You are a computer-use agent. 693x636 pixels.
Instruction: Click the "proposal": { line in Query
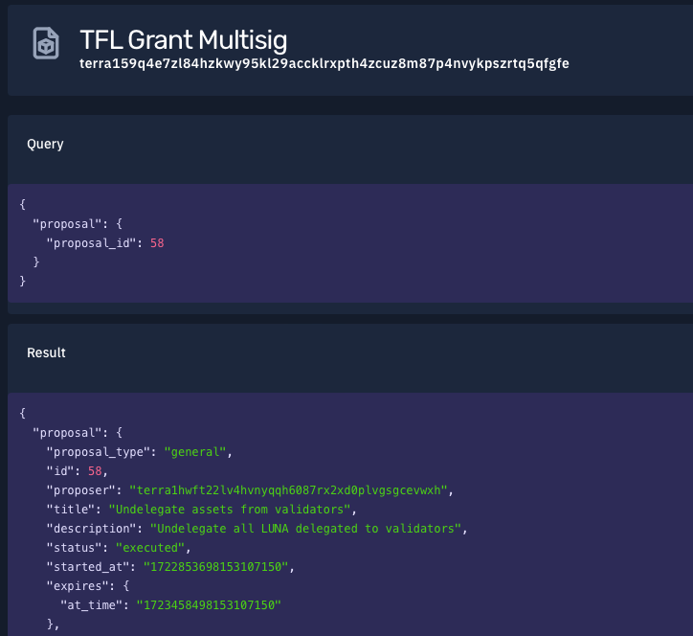point(78,224)
